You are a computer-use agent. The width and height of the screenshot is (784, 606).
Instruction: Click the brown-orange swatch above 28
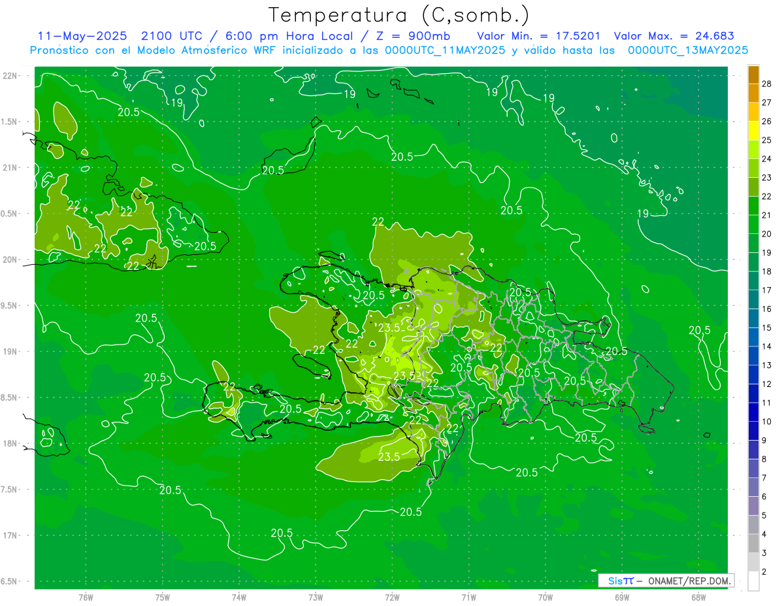(x=753, y=75)
